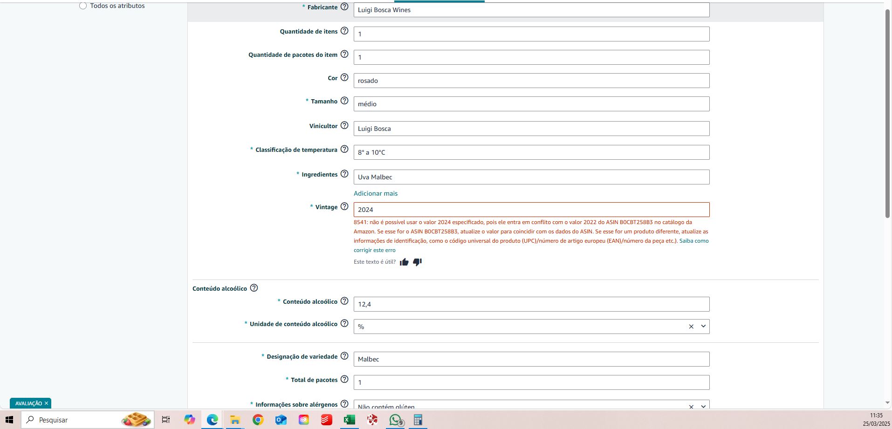Click Adicionar mais under Ingredientes
The width and height of the screenshot is (892, 429).
click(x=376, y=193)
